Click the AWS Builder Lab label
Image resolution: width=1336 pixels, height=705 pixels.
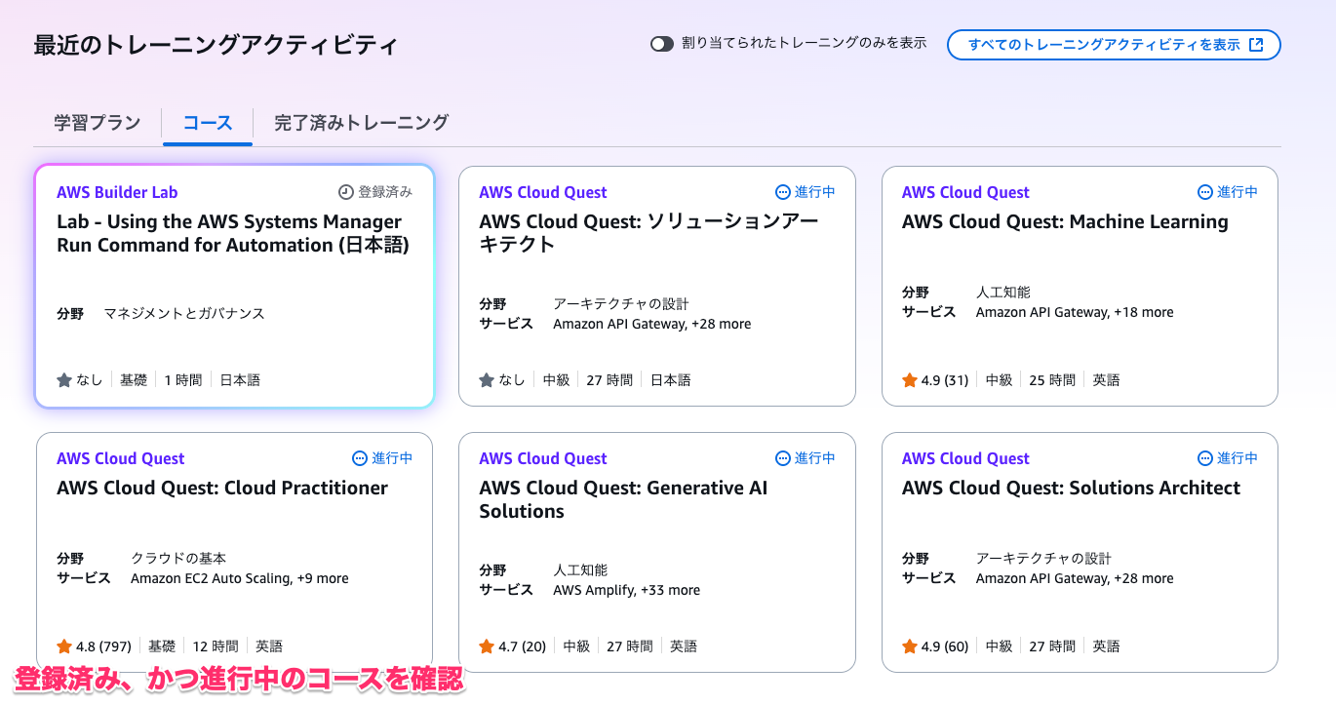[117, 192]
